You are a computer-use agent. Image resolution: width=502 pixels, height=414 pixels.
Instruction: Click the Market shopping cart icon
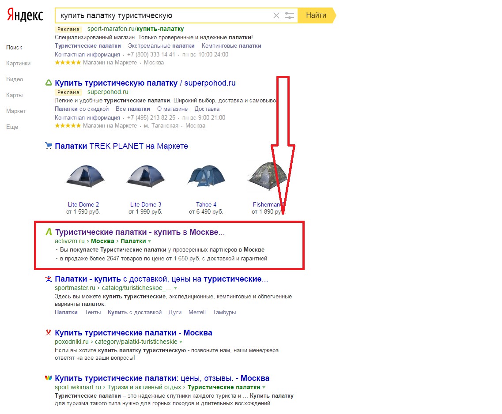point(49,146)
